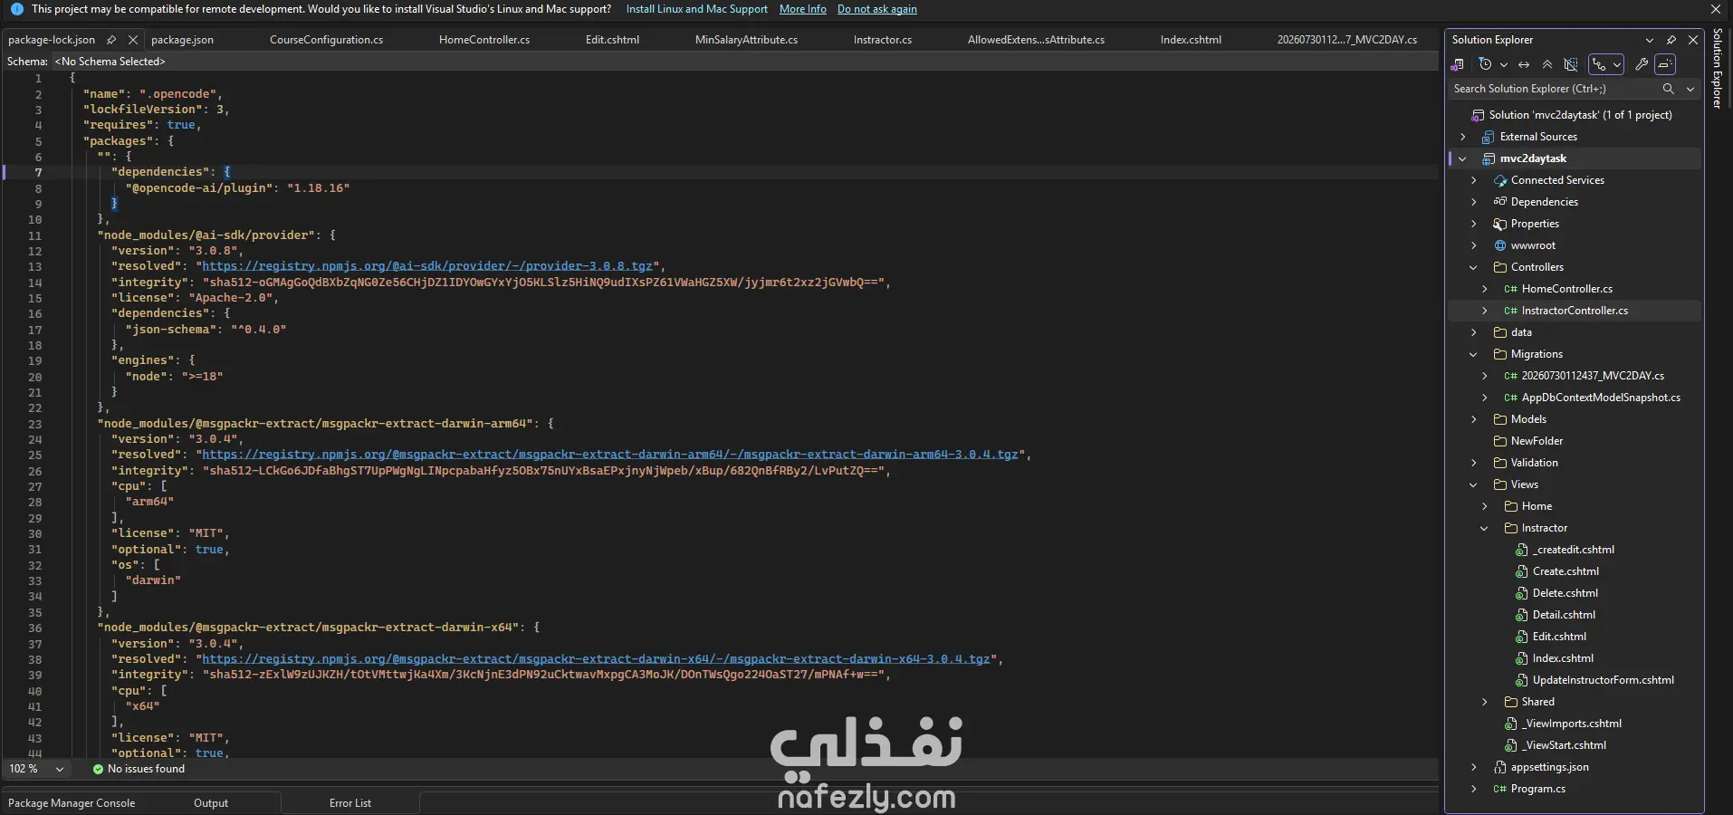Expand the External Sources node
The image size is (1733, 815).
point(1463,137)
